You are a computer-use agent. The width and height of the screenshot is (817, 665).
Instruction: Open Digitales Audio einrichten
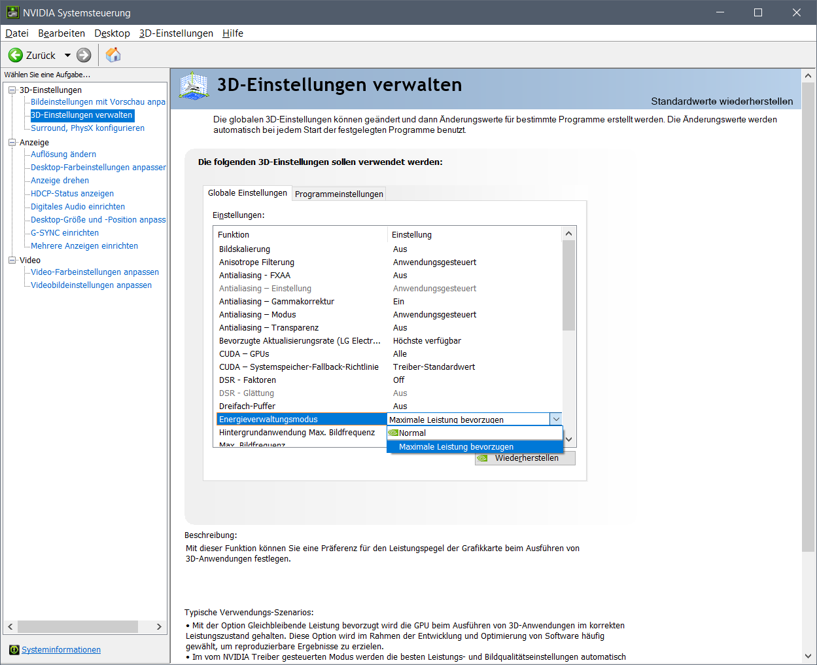(x=78, y=207)
